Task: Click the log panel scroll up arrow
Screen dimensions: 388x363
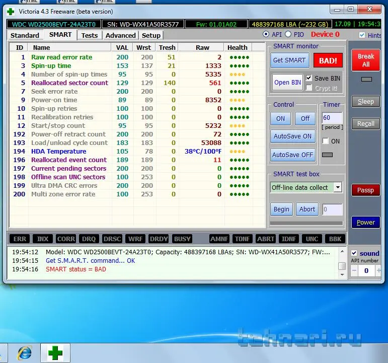Action: [342, 252]
